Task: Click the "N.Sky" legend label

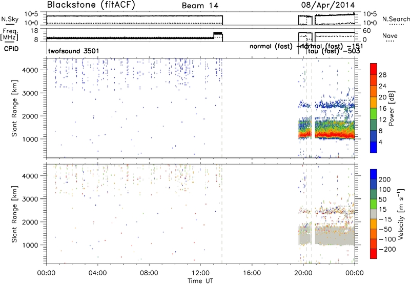Action: (10, 19)
